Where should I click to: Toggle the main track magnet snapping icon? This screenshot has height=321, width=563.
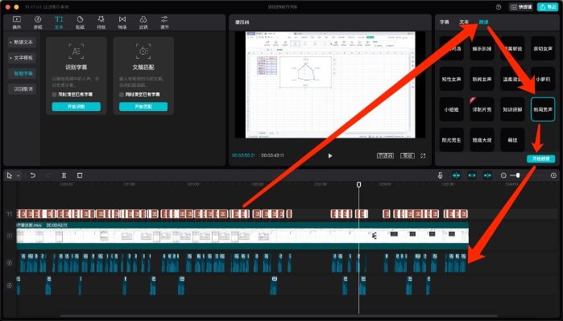click(x=456, y=175)
